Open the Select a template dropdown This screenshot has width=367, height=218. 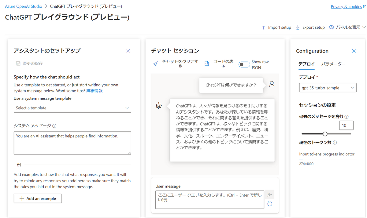[x=72, y=108]
